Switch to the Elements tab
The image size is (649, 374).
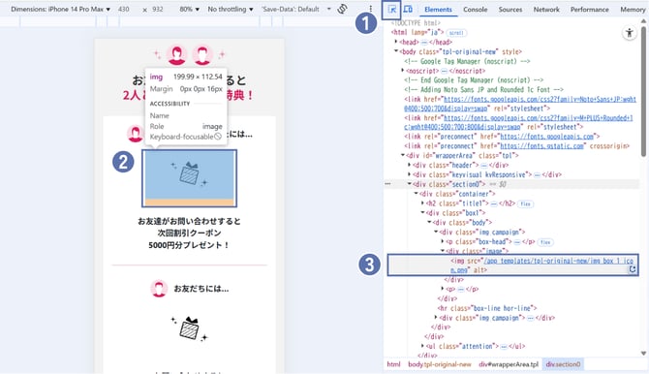click(438, 9)
